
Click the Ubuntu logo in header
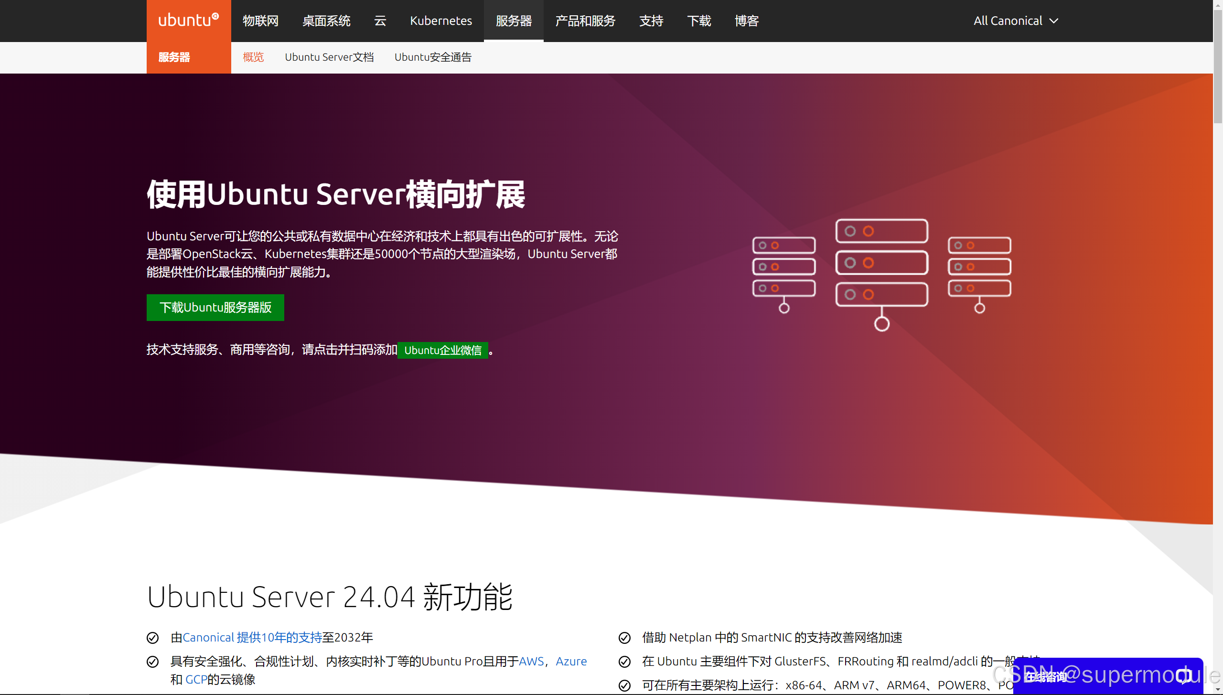pos(188,21)
